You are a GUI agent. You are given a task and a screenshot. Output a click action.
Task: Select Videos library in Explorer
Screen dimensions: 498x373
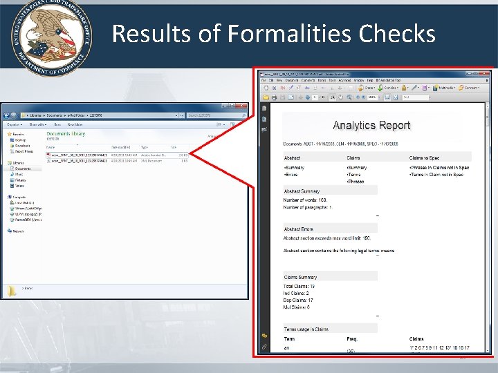pos(17,186)
